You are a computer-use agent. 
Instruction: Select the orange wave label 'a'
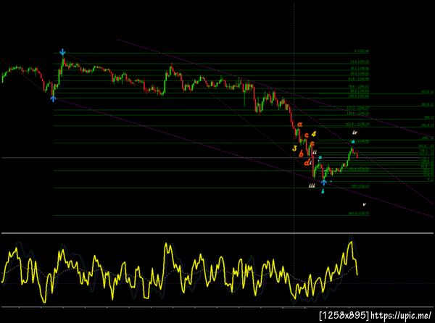tap(299, 125)
